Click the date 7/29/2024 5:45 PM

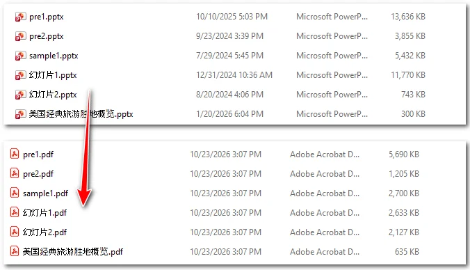click(x=229, y=56)
